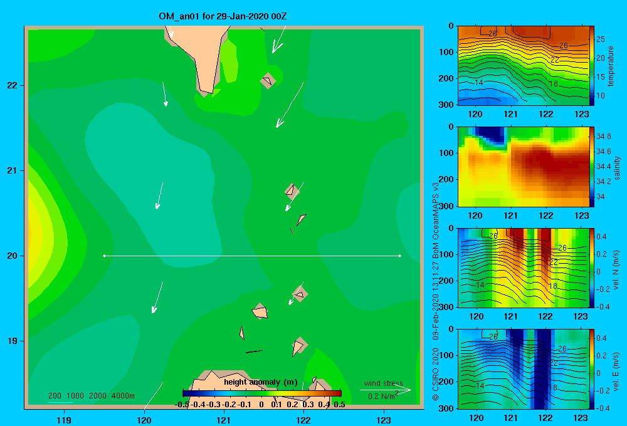Click latitude label 22 on main map
627x426 pixels.
coord(12,86)
